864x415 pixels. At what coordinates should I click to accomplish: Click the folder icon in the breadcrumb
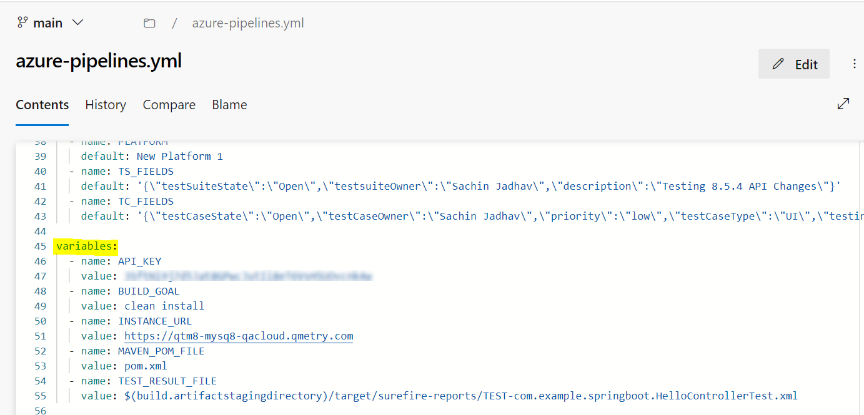pyautogui.click(x=149, y=22)
